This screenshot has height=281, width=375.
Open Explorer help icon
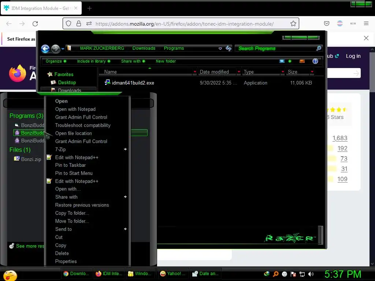315,61
